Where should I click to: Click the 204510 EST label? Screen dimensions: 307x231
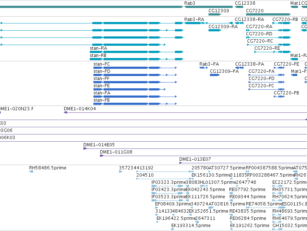145,175
